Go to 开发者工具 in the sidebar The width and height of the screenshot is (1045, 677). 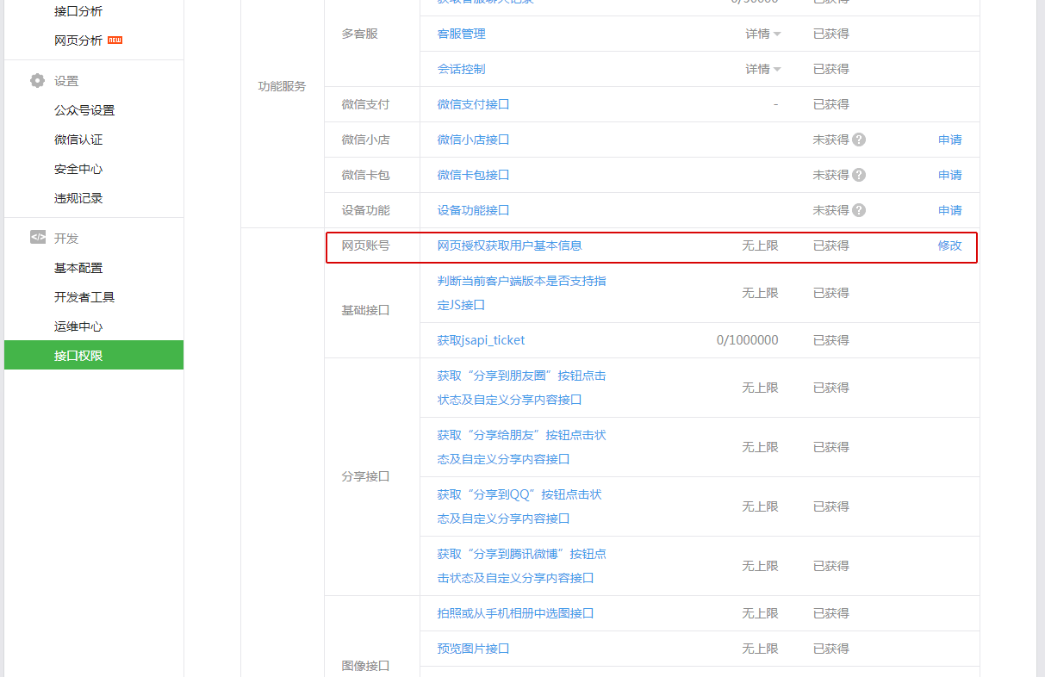pos(84,297)
